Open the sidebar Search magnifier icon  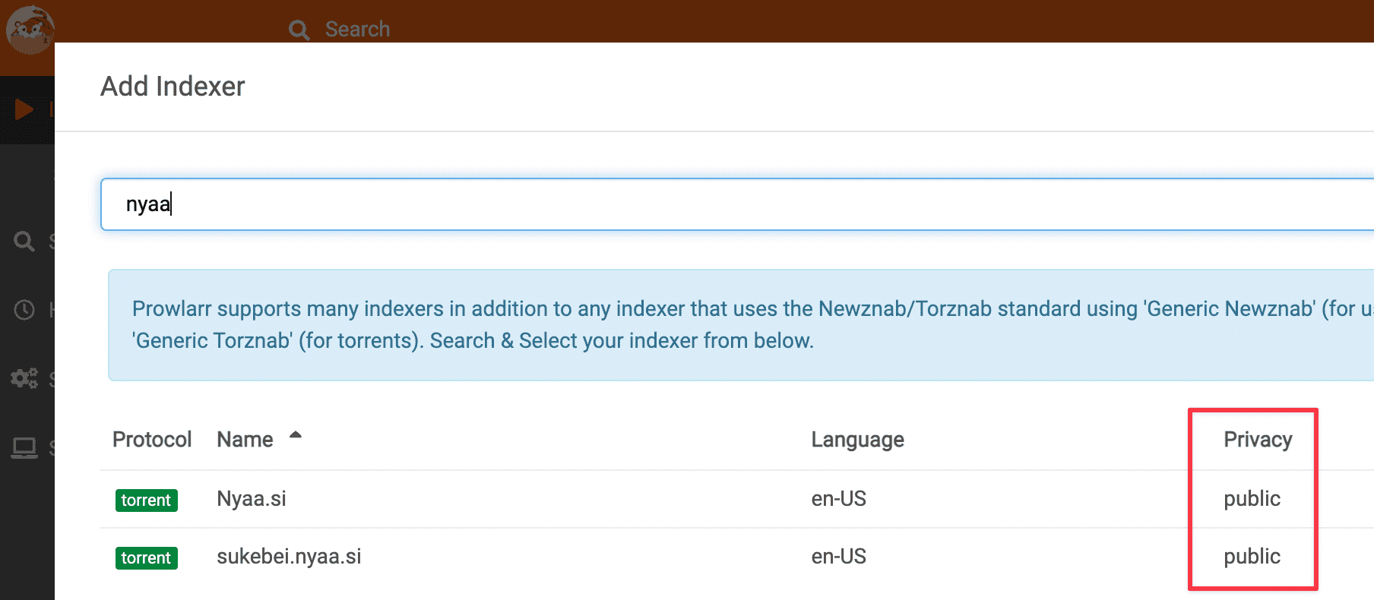[24, 242]
